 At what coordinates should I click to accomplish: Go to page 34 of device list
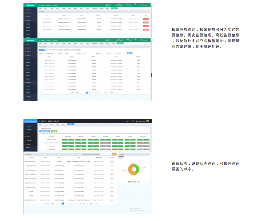[84, 203]
